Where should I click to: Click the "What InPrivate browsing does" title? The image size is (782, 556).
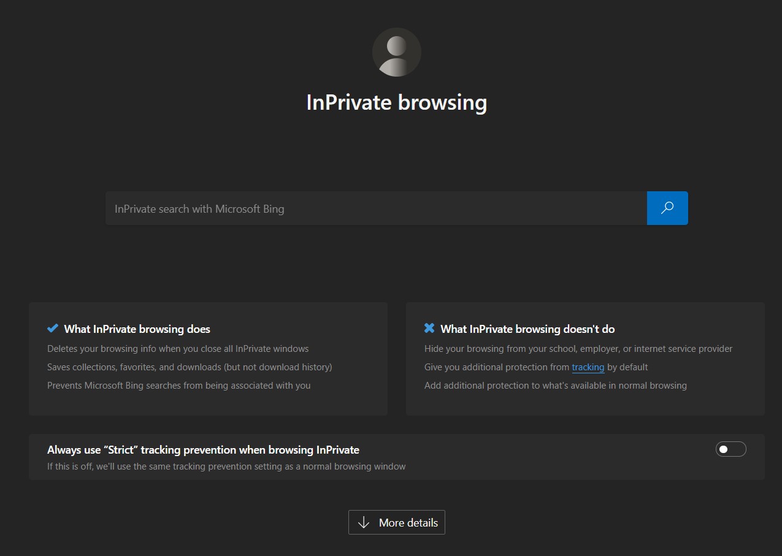click(137, 329)
